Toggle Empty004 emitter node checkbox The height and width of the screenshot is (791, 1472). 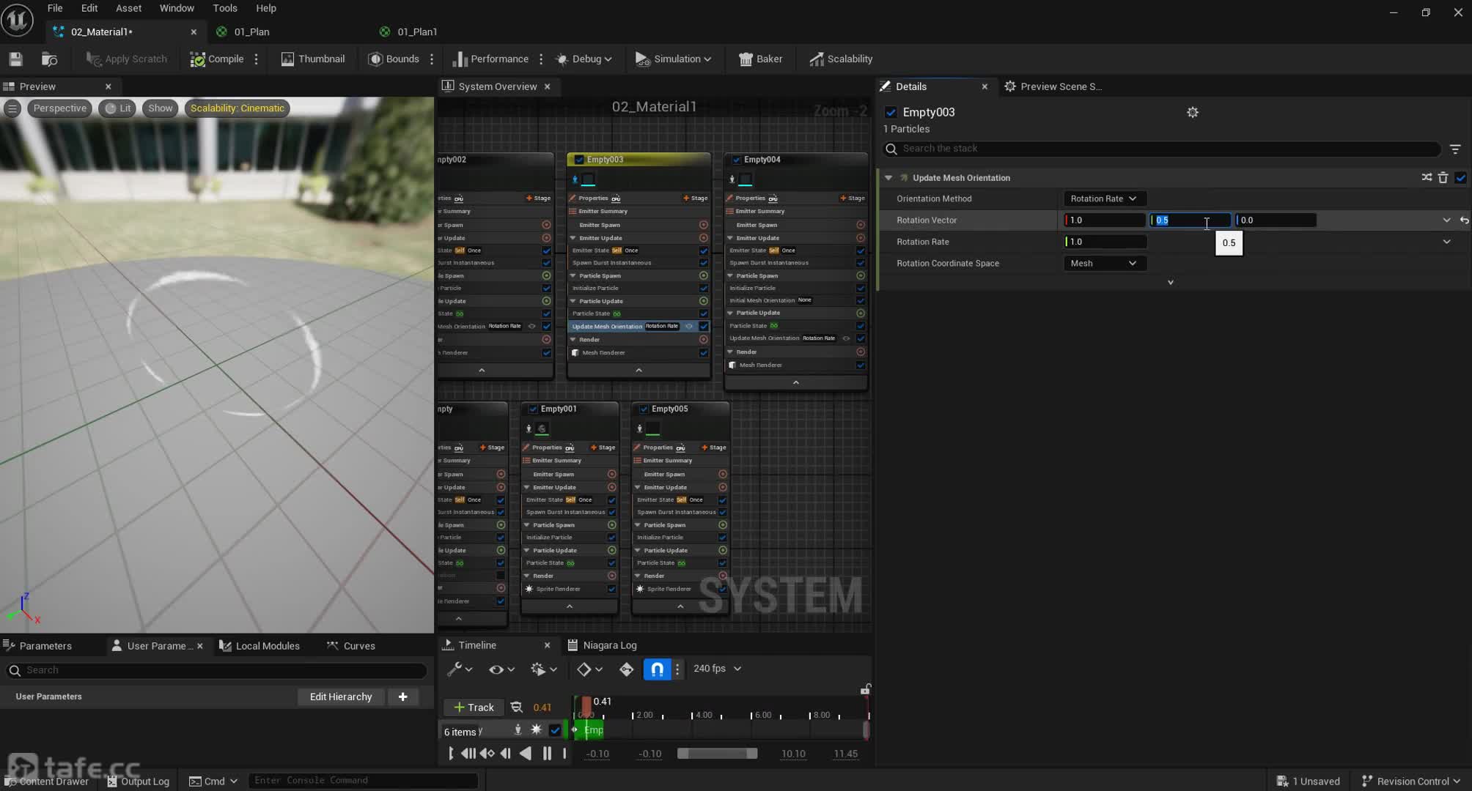[736, 160]
